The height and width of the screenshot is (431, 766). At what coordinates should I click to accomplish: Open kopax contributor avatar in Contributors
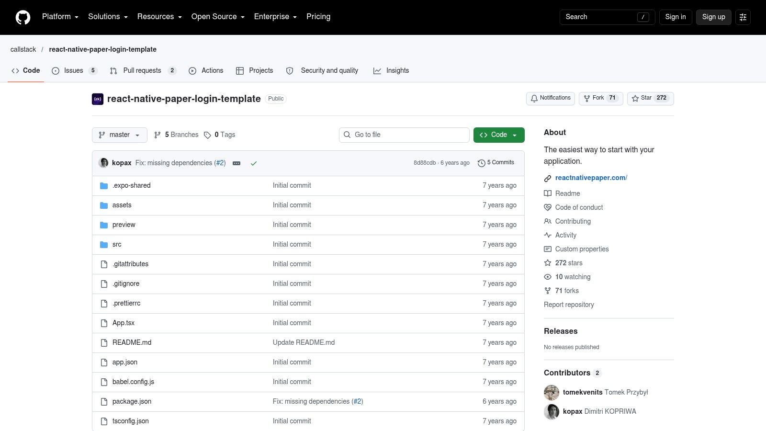tap(552, 411)
